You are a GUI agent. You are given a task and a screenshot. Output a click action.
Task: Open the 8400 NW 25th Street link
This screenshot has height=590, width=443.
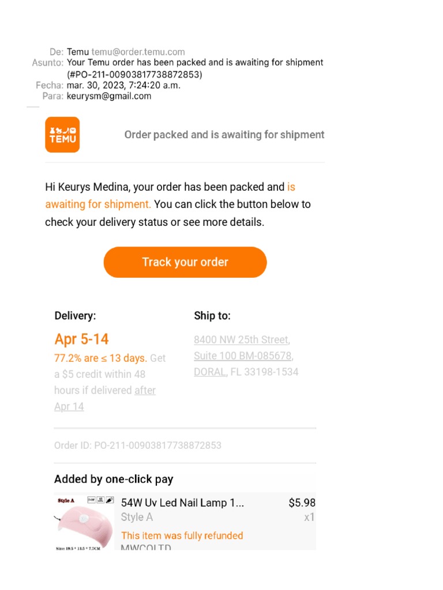(241, 339)
